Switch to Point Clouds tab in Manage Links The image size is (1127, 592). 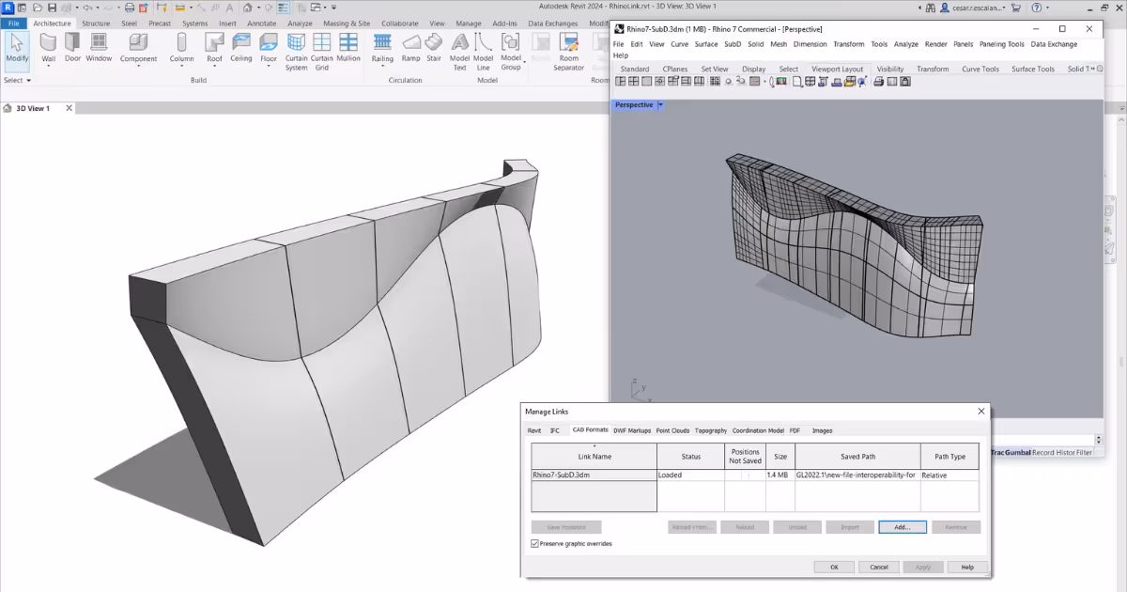pos(672,430)
